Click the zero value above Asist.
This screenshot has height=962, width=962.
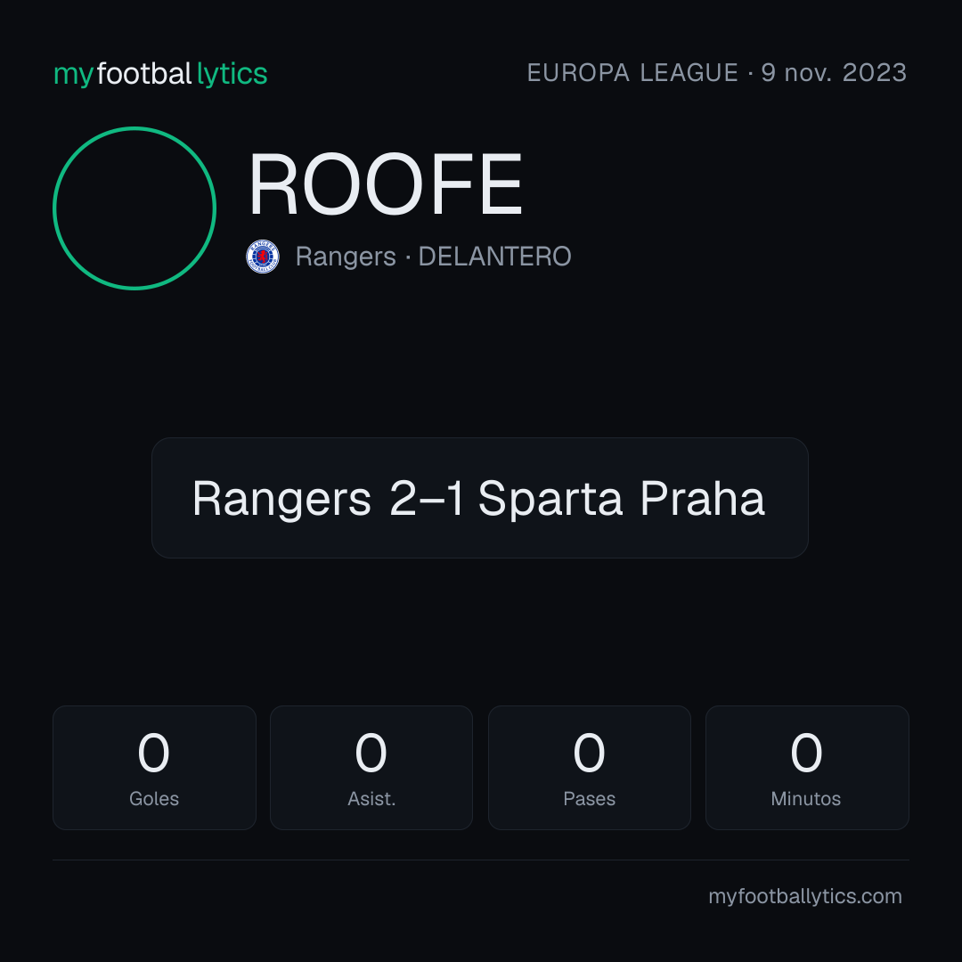(371, 752)
